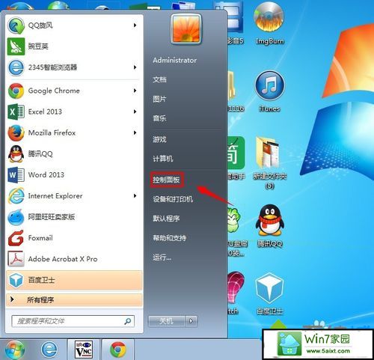Open the shutdown options arrow beside 关机
Image resolution: width=374 pixels, height=360 pixels.
click(191, 321)
